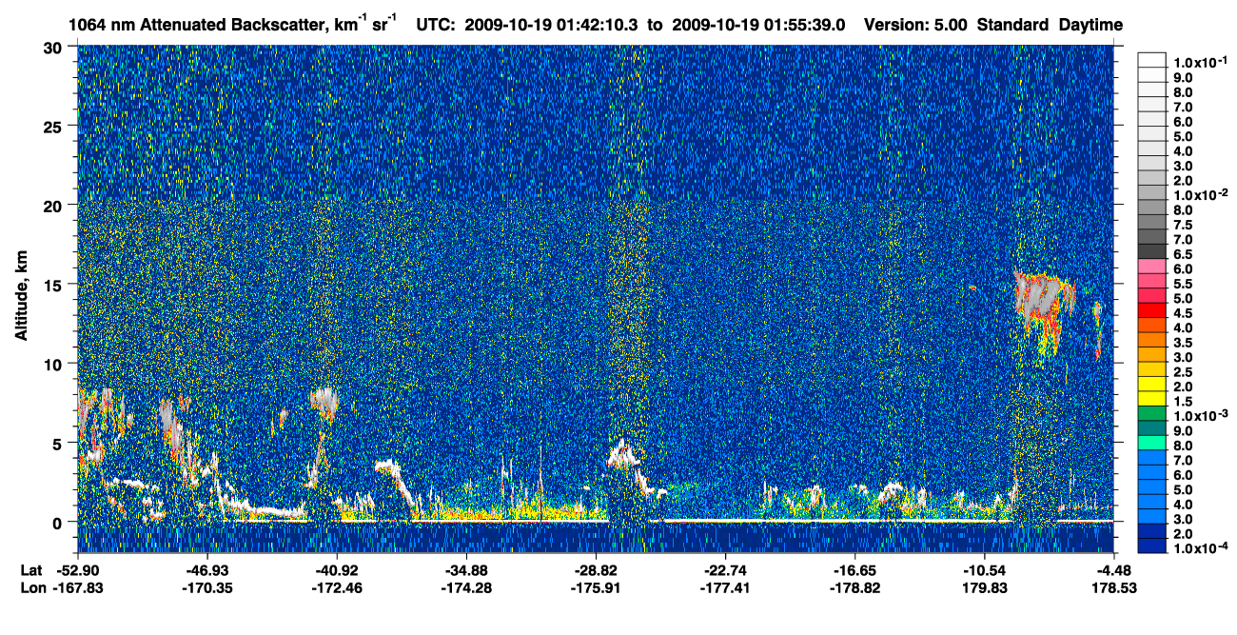
Task: Click the longitude value -170.35
Action: pyautogui.click(x=207, y=587)
